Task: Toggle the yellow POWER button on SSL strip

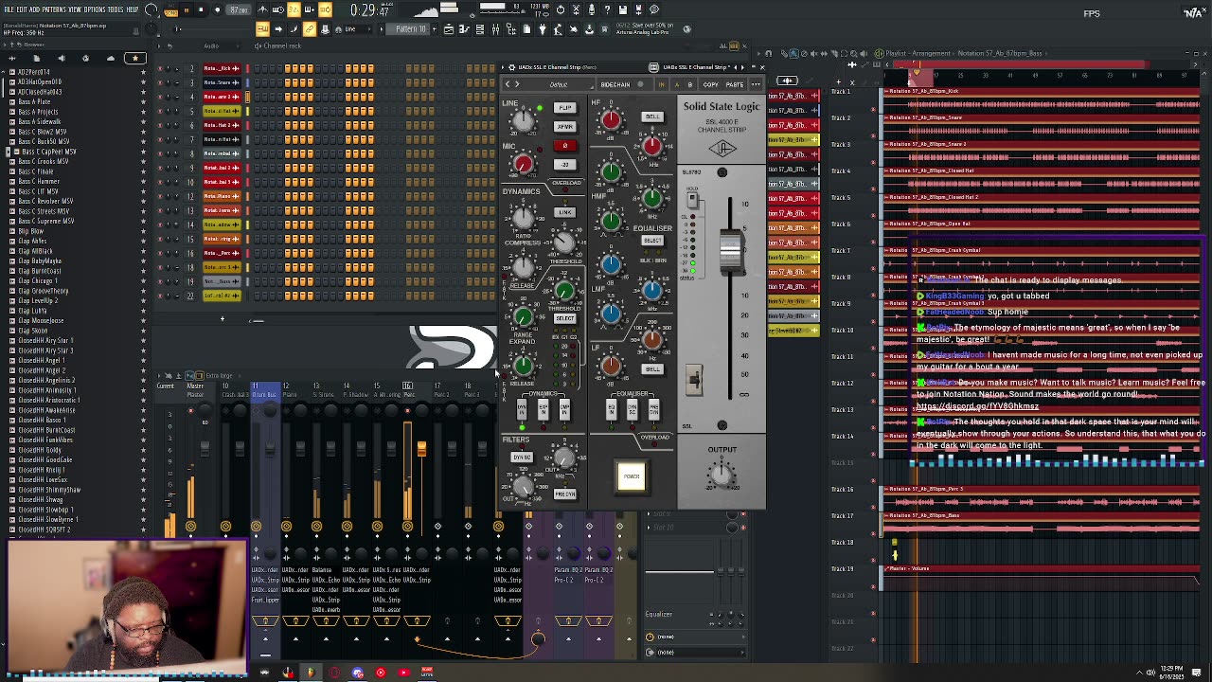Action: click(x=632, y=476)
